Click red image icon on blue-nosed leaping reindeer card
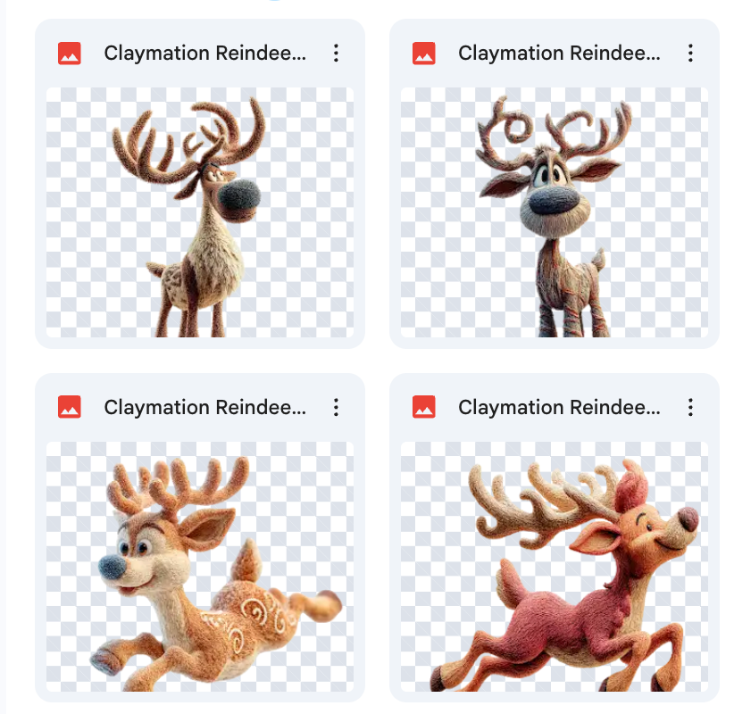734x714 pixels. [70, 407]
